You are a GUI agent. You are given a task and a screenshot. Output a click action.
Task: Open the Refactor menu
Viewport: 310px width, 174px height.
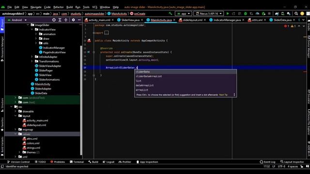coord(58,7)
